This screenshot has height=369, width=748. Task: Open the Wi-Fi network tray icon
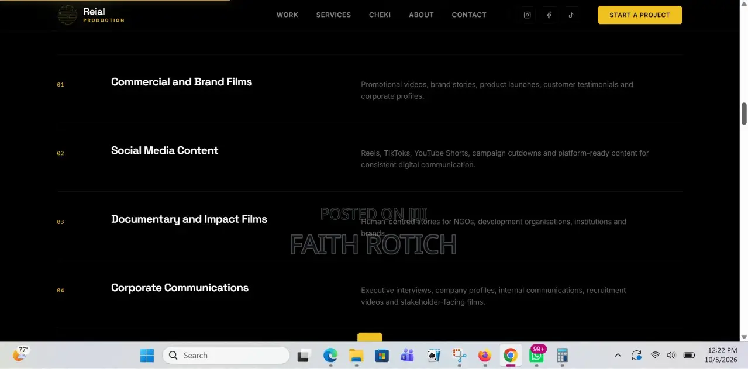tap(655, 355)
